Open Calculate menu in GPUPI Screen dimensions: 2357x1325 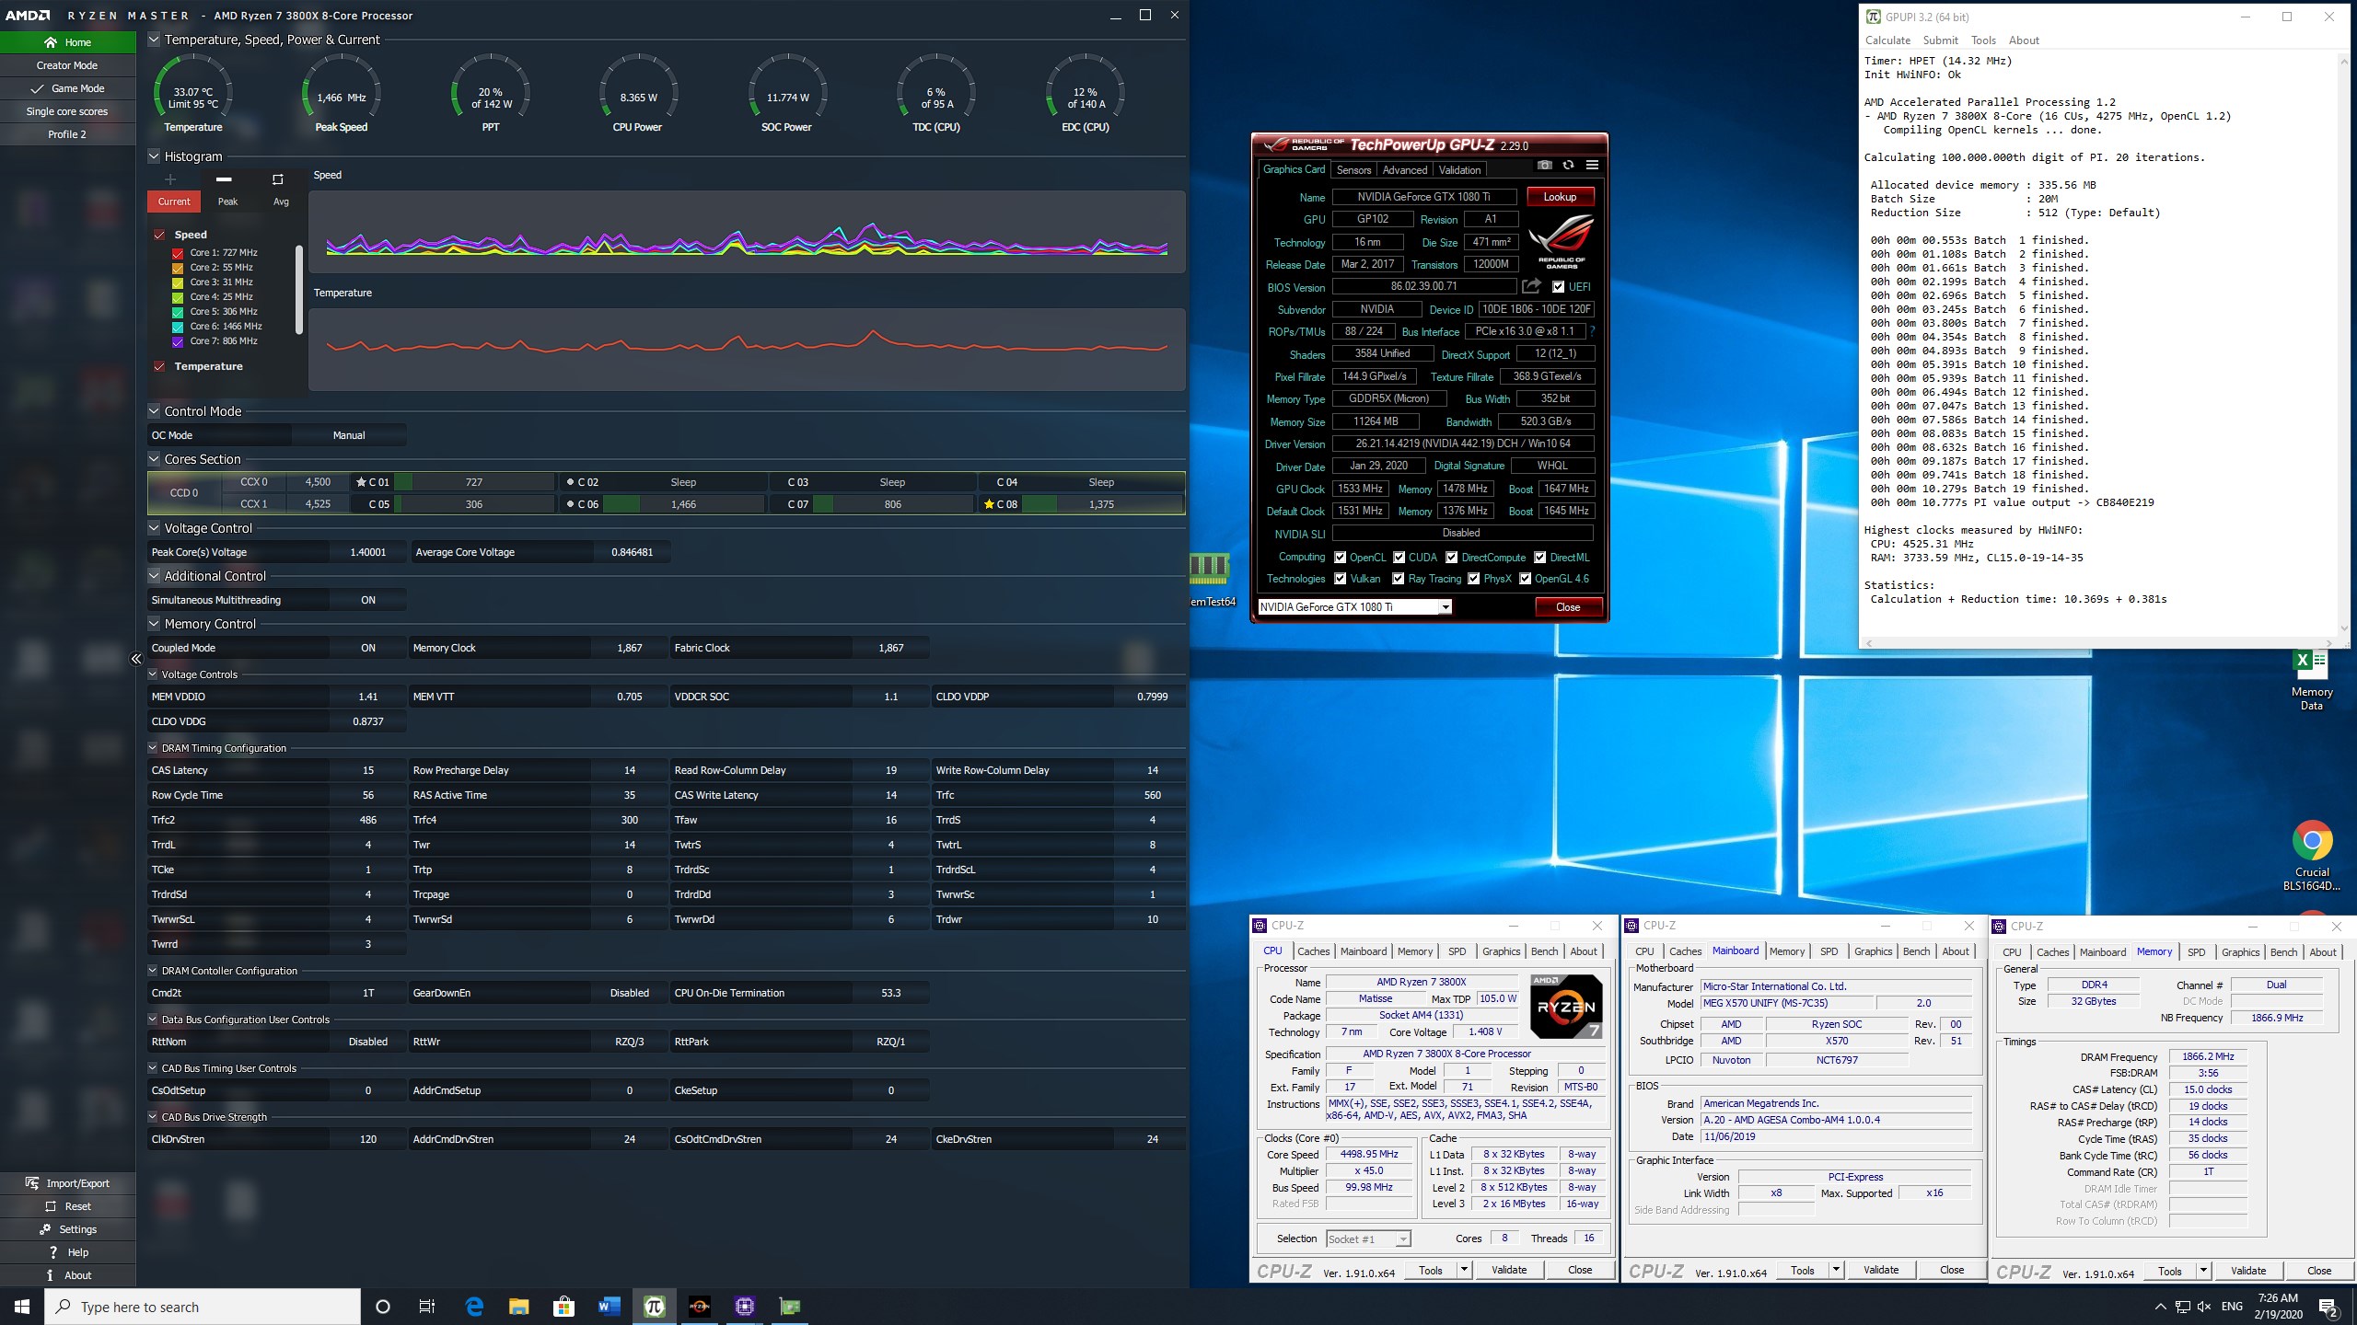1887,40
